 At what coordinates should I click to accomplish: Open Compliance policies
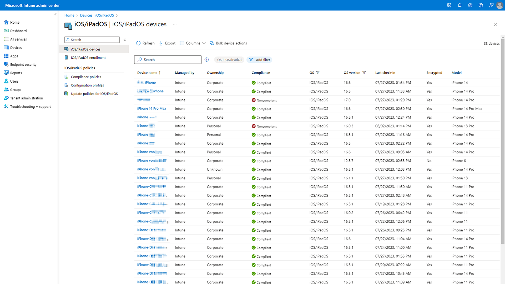[x=86, y=77]
